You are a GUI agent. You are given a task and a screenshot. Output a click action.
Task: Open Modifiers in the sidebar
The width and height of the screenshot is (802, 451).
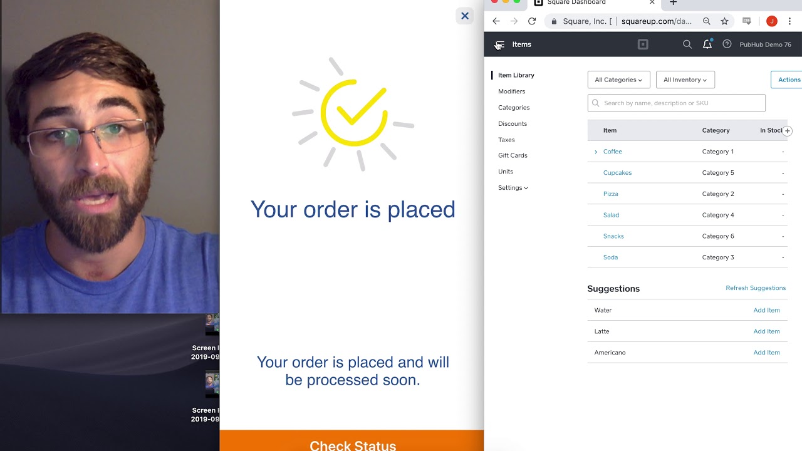coord(511,91)
